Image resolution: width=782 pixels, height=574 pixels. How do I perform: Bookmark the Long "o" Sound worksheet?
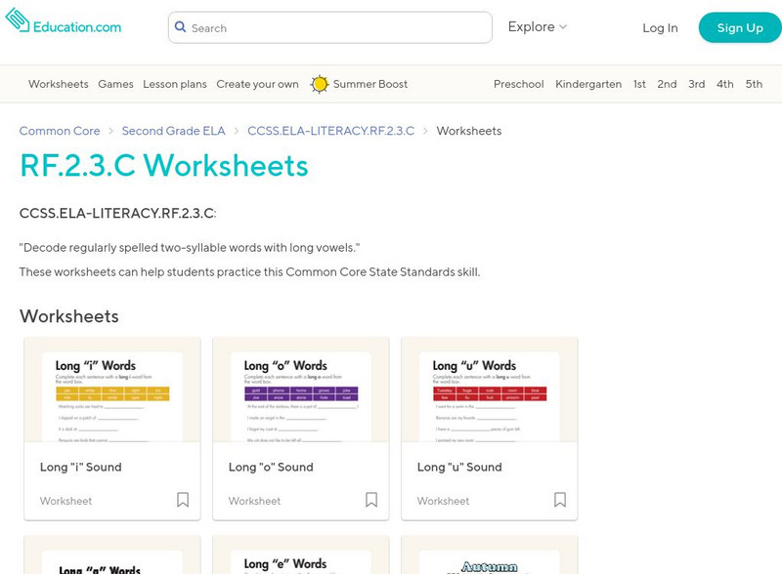click(x=371, y=500)
